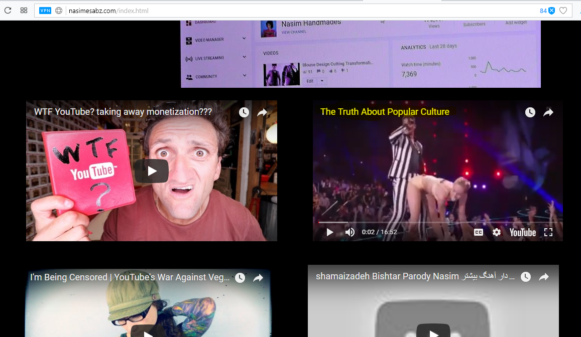Click the 0:02 / 16:52 time display
581x337 pixels.
click(380, 232)
